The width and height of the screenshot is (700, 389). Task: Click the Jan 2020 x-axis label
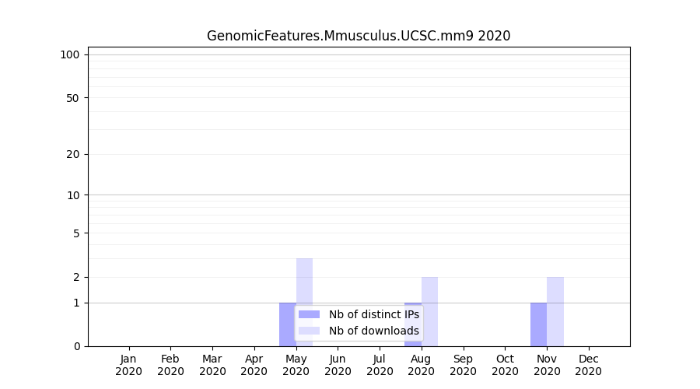click(x=129, y=365)
